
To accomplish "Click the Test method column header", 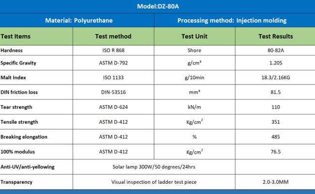I will 113,36.
